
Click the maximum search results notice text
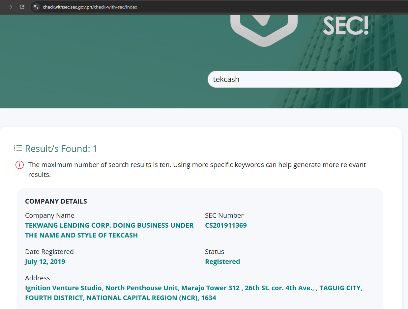point(197,169)
